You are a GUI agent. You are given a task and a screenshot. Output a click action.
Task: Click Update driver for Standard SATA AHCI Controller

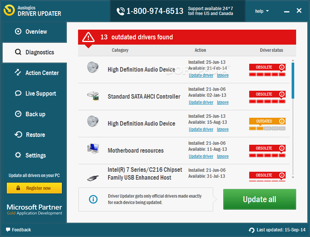[x=201, y=102]
